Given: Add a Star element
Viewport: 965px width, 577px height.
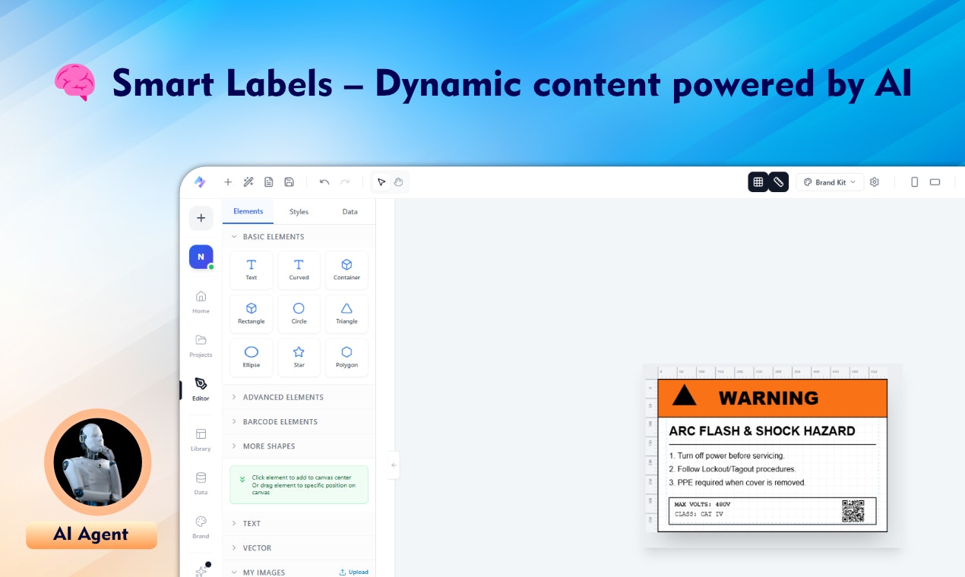Looking at the screenshot, I should [x=299, y=358].
